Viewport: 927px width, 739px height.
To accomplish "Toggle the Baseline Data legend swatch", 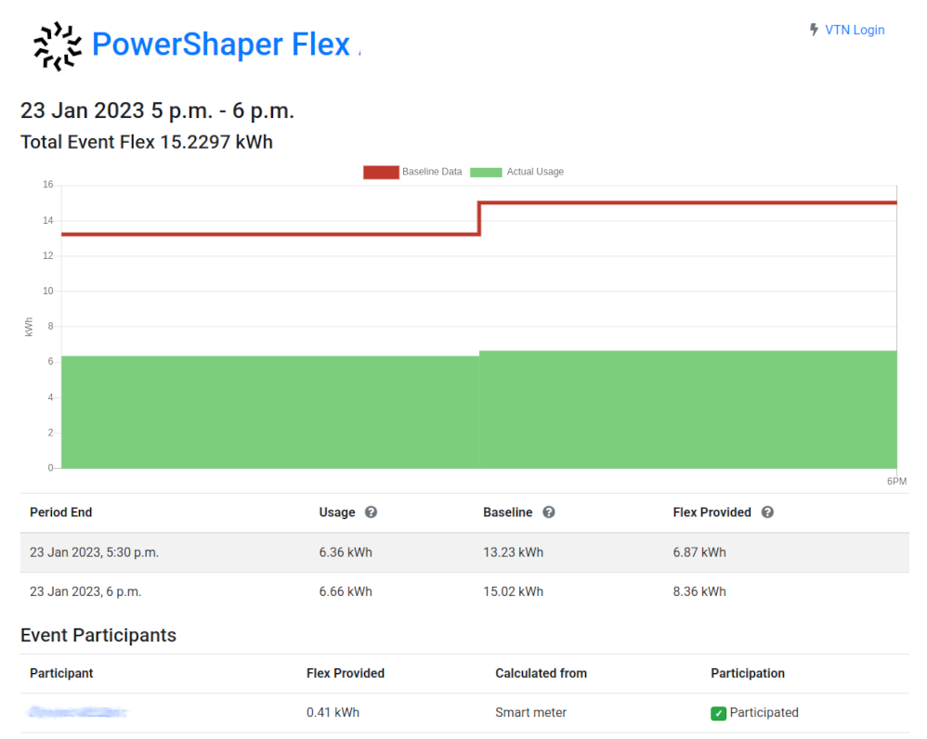I will [x=380, y=172].
